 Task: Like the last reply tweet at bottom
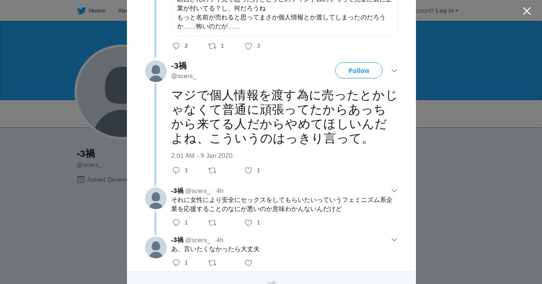[x=248, y=263]
